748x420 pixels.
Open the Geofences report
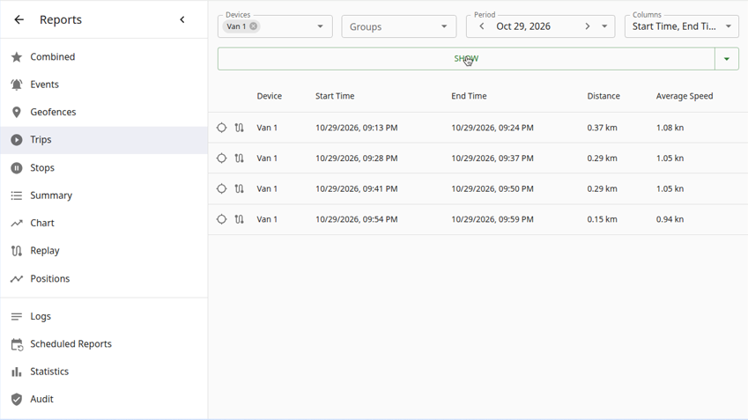coord(104,112)
